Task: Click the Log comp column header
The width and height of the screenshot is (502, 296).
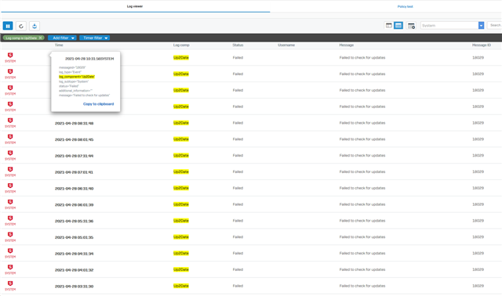Action: [181, 45]
